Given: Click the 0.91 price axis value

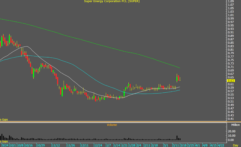Looking at the screenshot, I should (x=231, y=32).
